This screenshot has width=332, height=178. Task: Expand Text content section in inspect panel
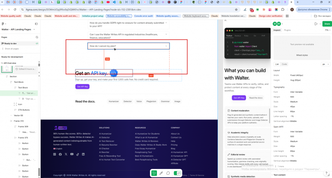272,175
